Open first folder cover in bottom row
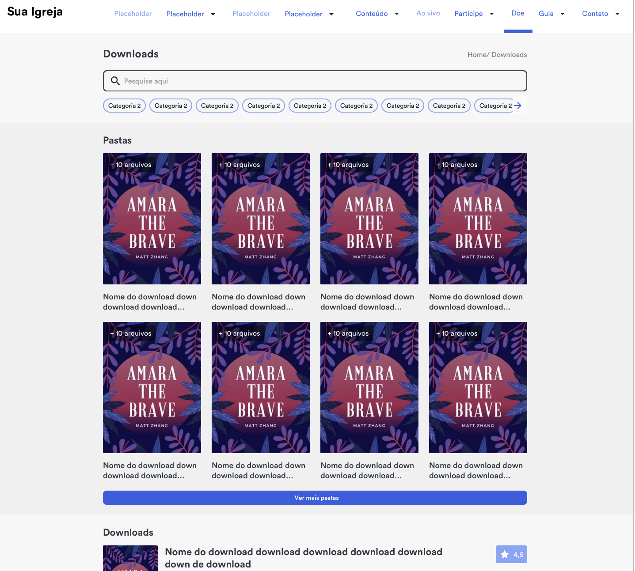This screenshot has width=635, height=571. 152,387
